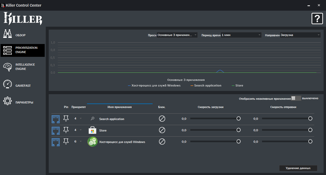The height and width of the screenshot is (175, 326).
Task: Click upload speed slider for Search application
Action: click(287, 118)
